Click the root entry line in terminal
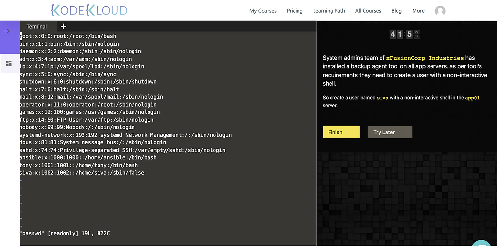This screenshot has height=246, width=497. (68, 36)
